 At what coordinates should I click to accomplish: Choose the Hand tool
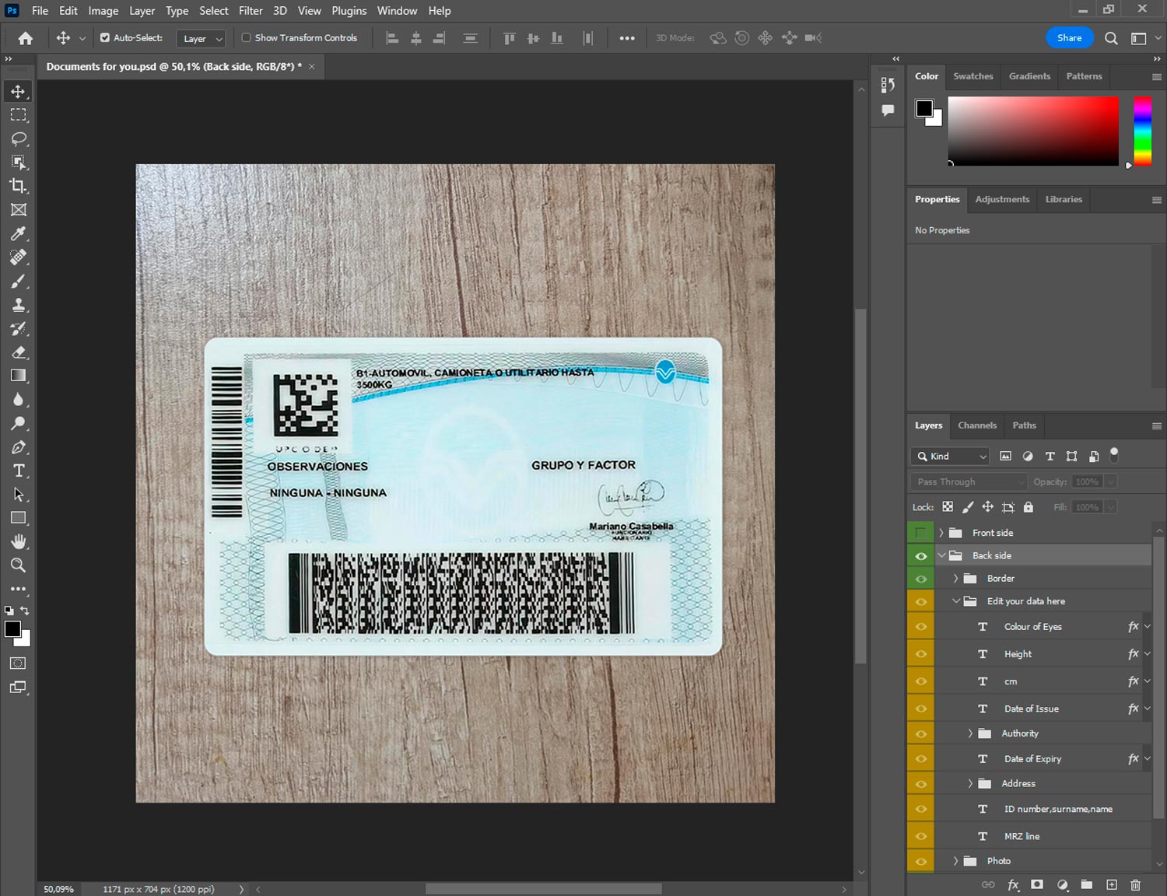coord(19,541)
